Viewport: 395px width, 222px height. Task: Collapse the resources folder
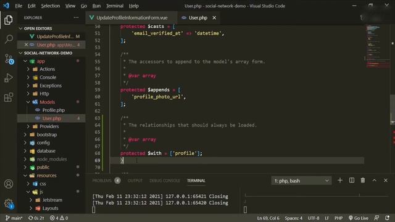point(25,175)
